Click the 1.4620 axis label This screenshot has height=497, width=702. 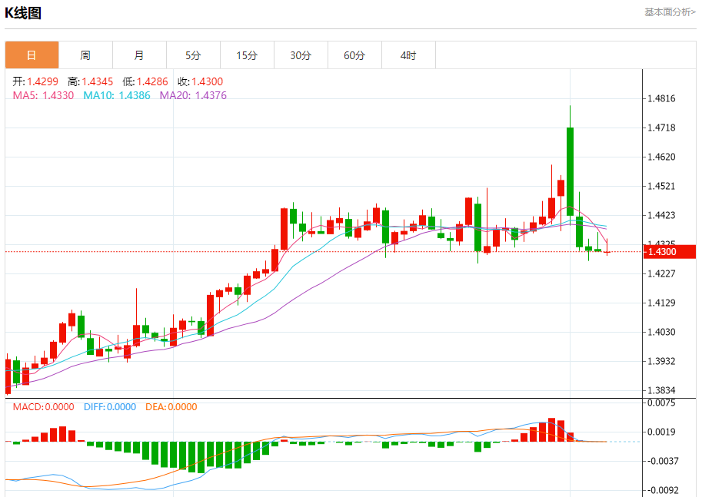click(x=662, y=157)
